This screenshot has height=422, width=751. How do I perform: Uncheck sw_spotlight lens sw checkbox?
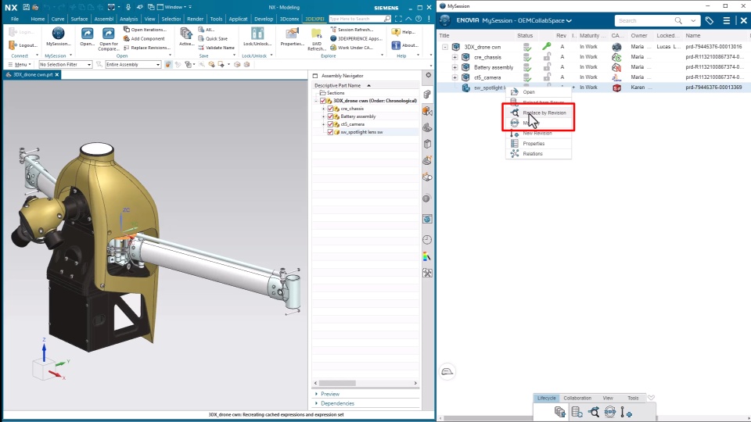[x=330, y=132]
